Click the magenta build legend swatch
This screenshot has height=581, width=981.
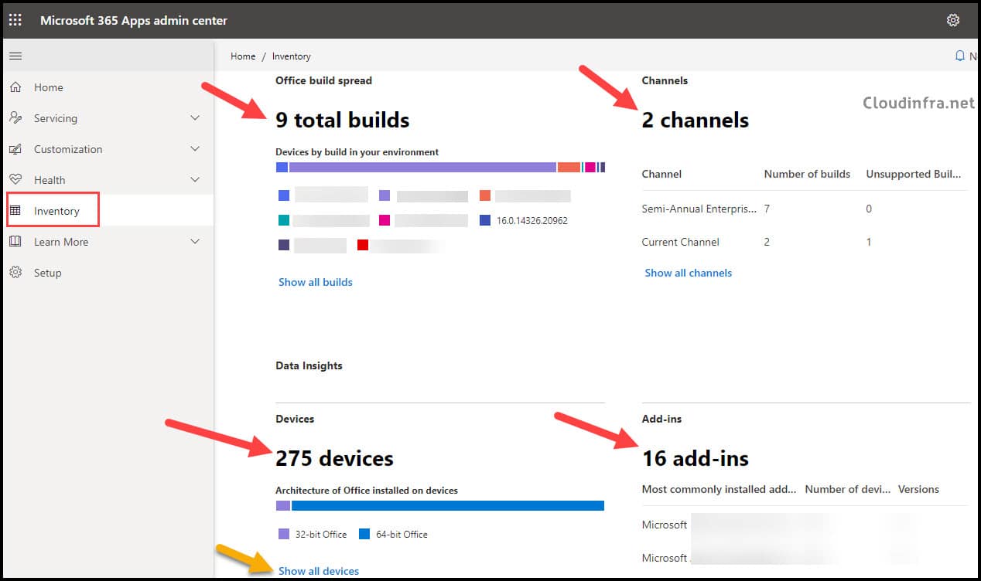pyautogui.click(x=385, y=220)
